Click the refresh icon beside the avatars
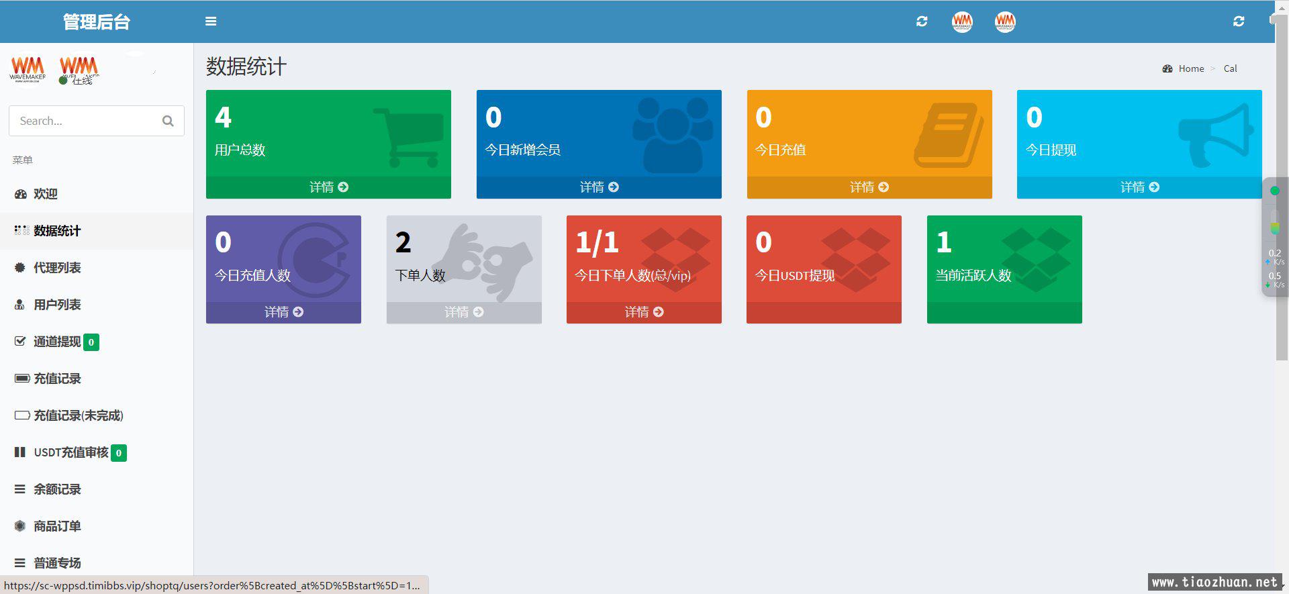The height and width of the screenshot is (594, 1289). 922,21
